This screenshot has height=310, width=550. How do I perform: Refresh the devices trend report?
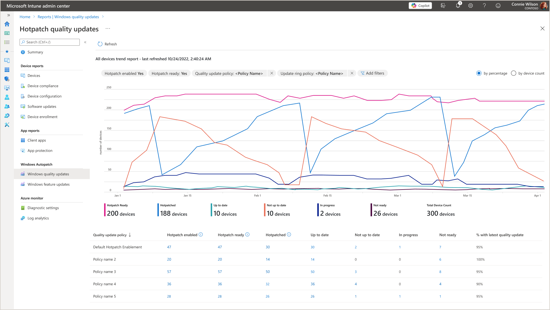107,44
